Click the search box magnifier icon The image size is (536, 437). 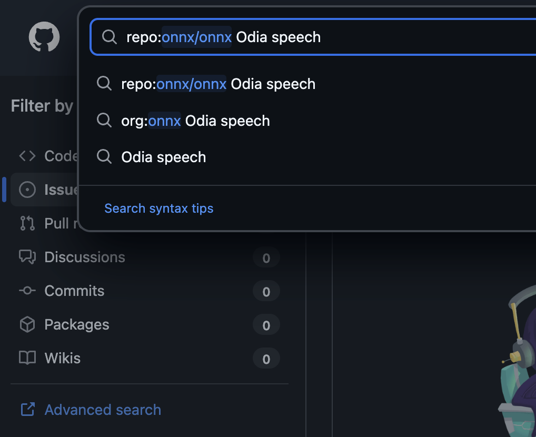tap(109, 37)
